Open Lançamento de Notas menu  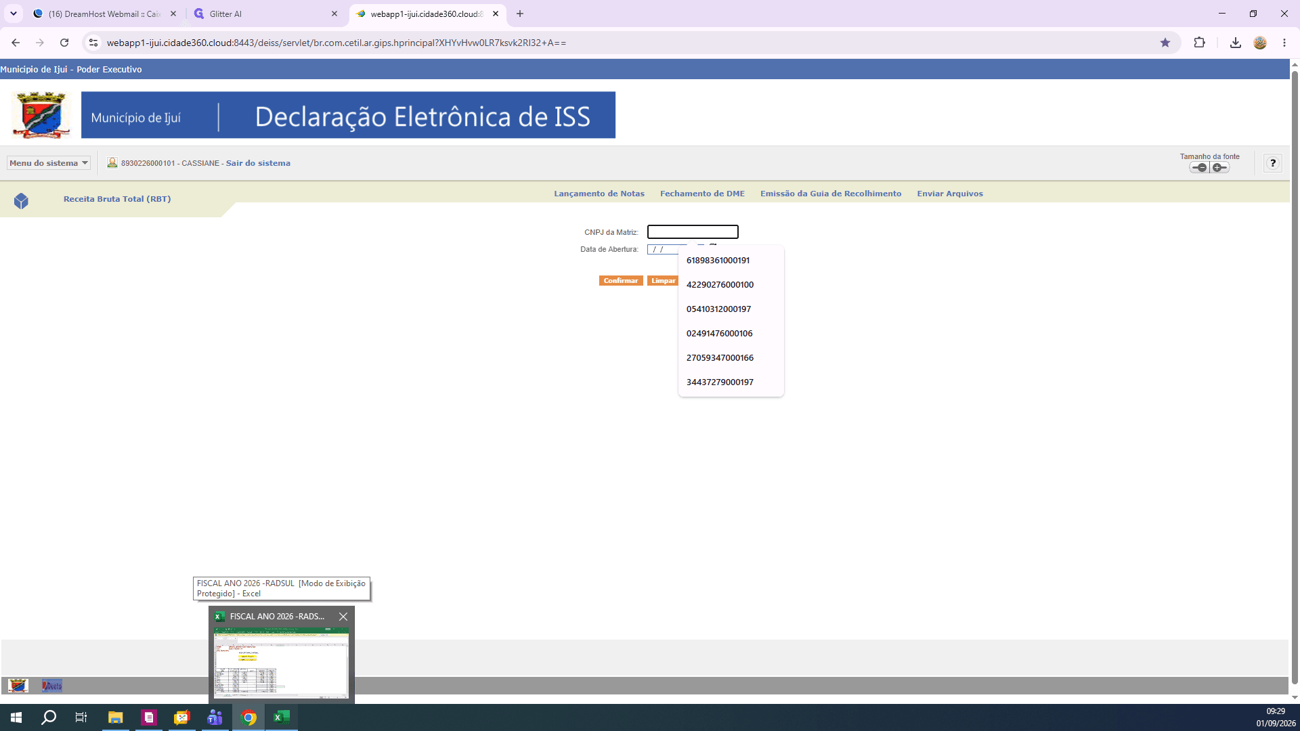coord(599,194)
